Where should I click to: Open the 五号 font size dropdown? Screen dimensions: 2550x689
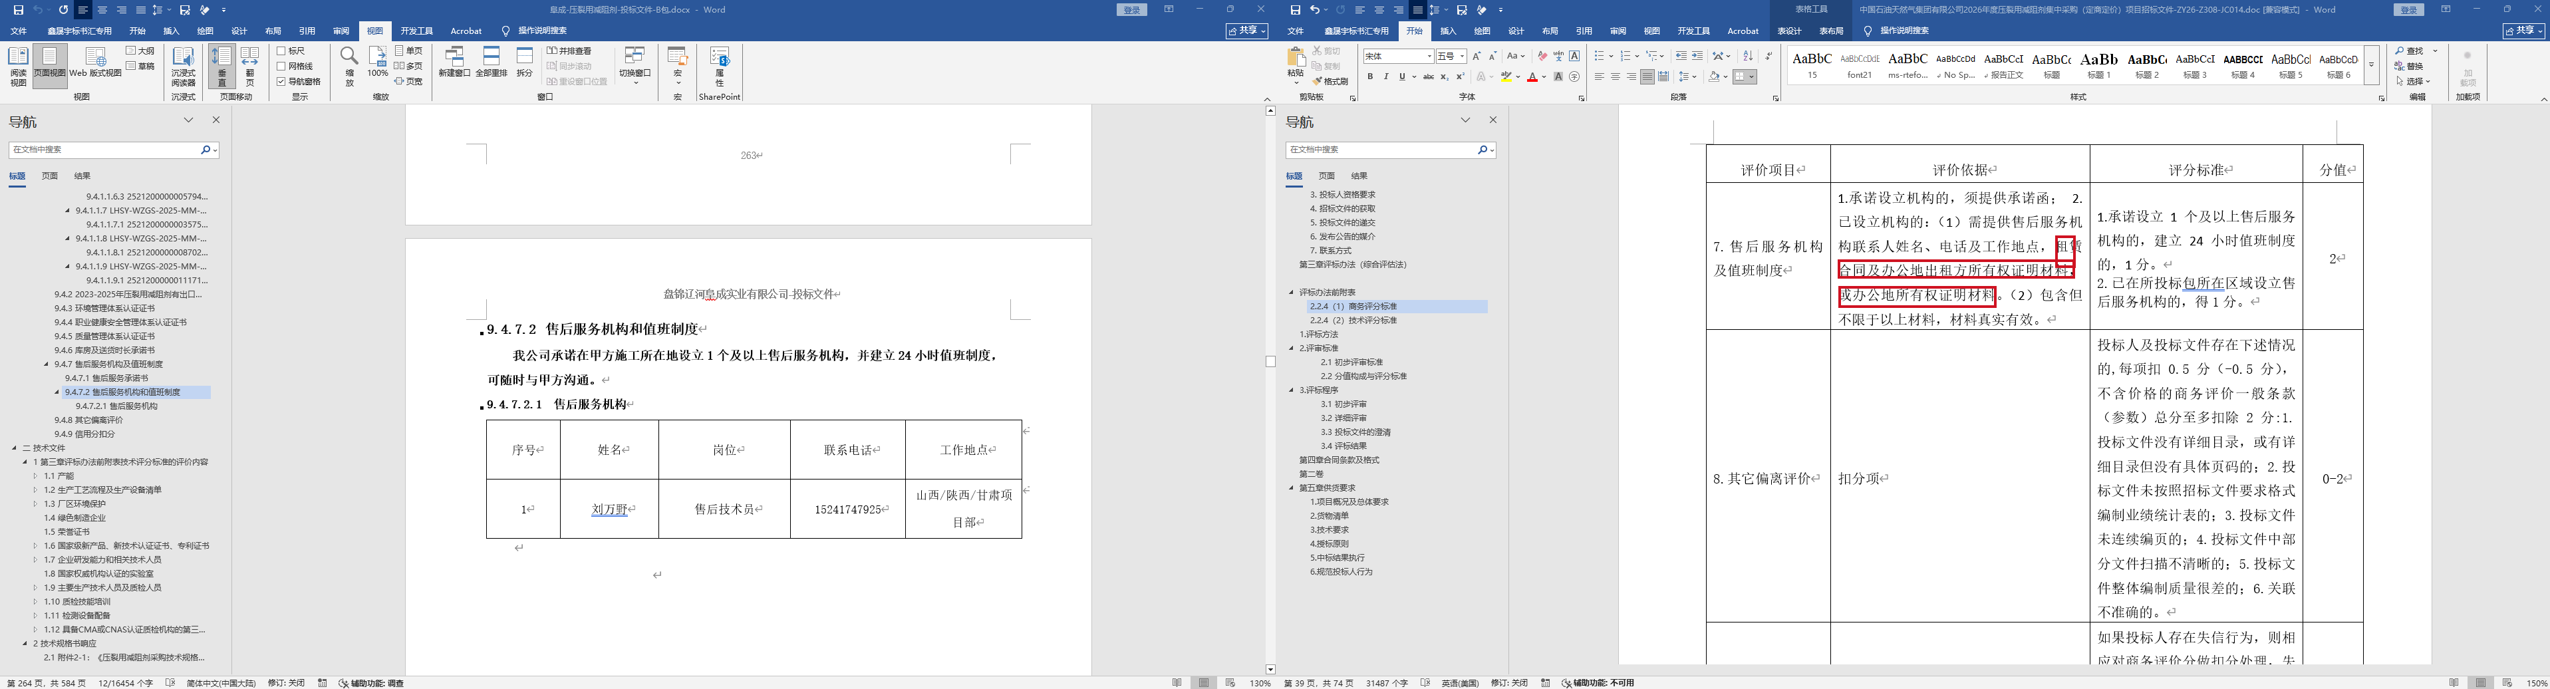pos(1461,57)
